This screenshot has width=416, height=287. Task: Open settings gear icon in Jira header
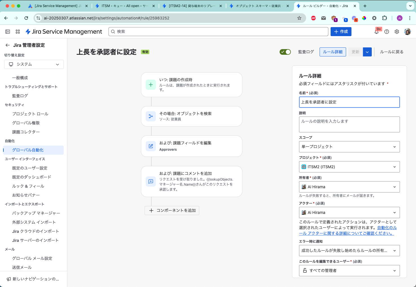click(x=397, y=32)
